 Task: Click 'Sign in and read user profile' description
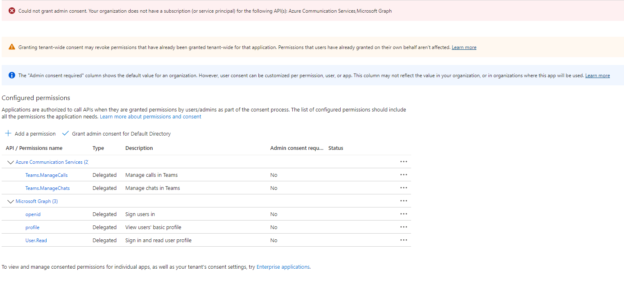click(158, 241)
